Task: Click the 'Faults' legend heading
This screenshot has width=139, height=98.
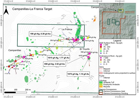Action: pos(102,76)
